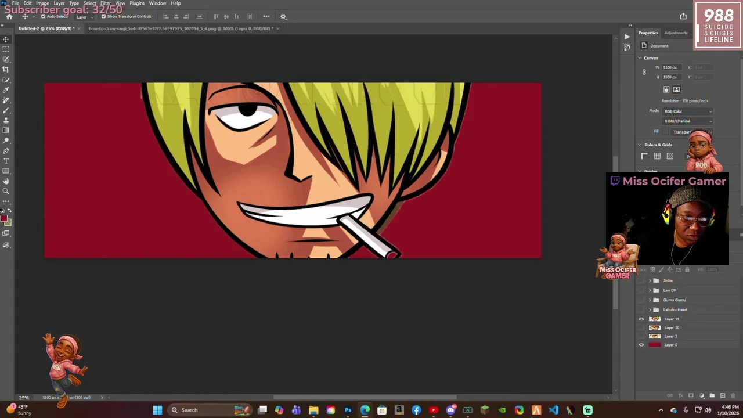Open the Window menu
Screen dimensions: 743x418
coord(157,3)
